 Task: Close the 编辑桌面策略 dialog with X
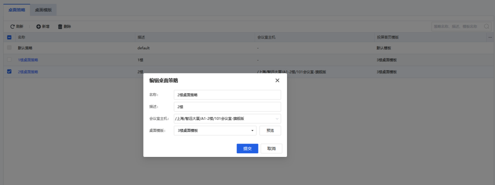tap(277, 80)
